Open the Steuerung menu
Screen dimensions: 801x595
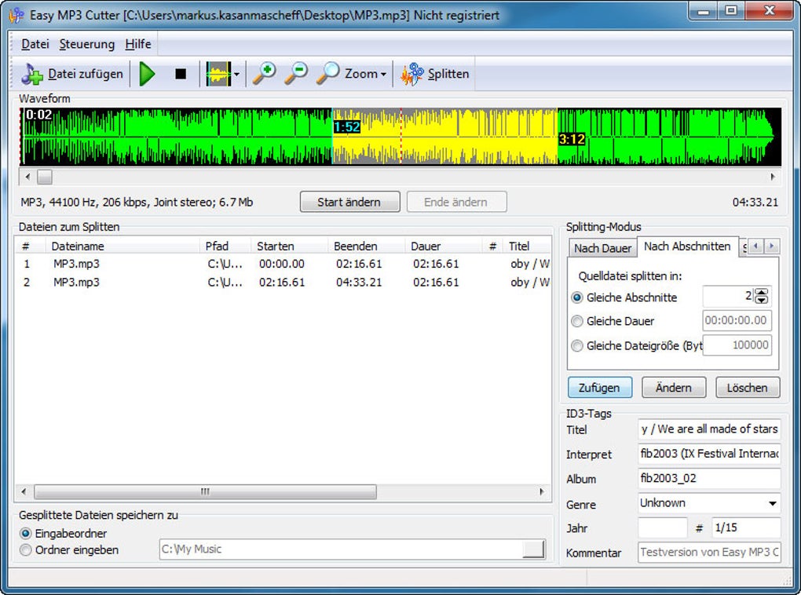86,44
